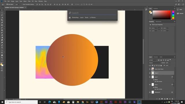The height and width of the screenshot is (104, 185).
Task: Select Stock filter in search popup
Action: click(86, 17)
